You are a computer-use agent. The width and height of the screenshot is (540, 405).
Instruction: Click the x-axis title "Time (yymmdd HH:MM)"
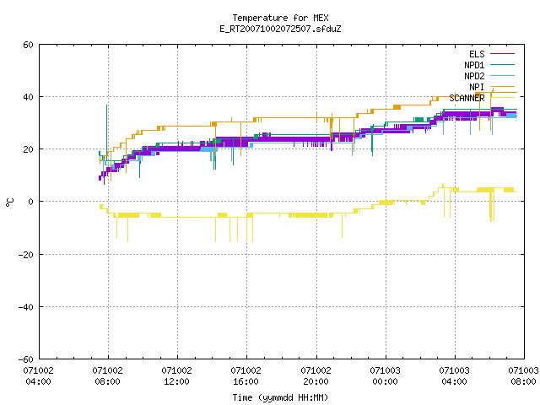tap(280, 397)
